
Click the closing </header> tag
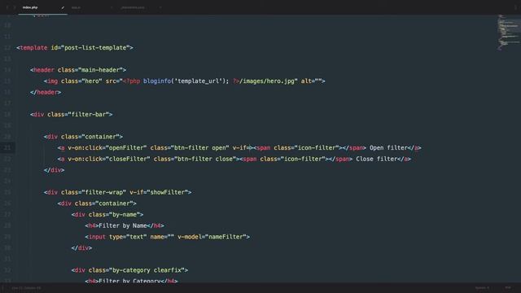coord(46,92)
